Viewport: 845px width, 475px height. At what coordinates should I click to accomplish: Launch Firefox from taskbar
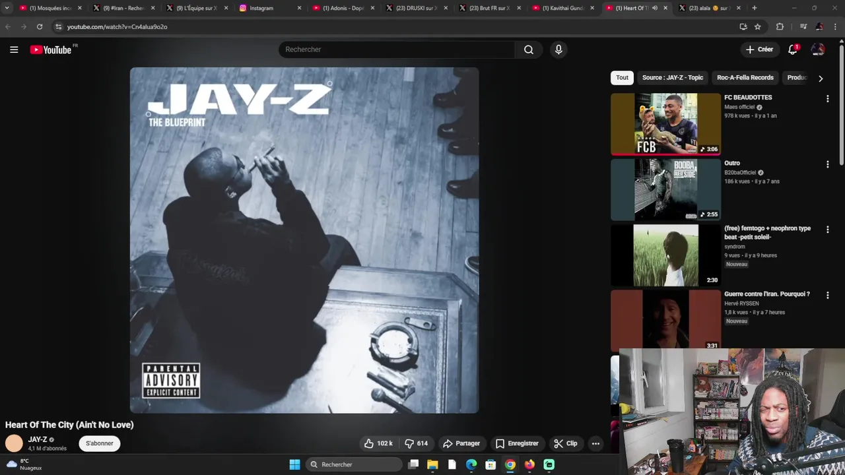click(529, 464)
